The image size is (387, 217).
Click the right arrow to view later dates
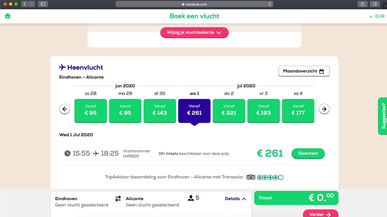[x=324, y=109]
